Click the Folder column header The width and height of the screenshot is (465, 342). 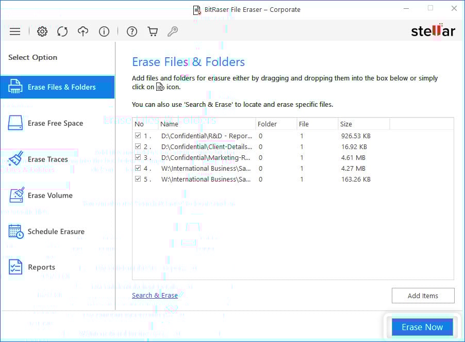click(x=276, y=124)
